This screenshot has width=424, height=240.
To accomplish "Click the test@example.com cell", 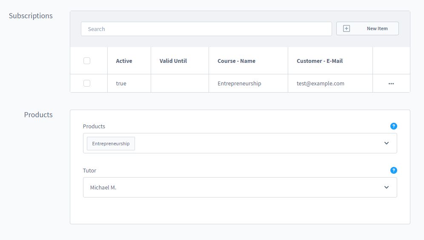I will 321,83.
